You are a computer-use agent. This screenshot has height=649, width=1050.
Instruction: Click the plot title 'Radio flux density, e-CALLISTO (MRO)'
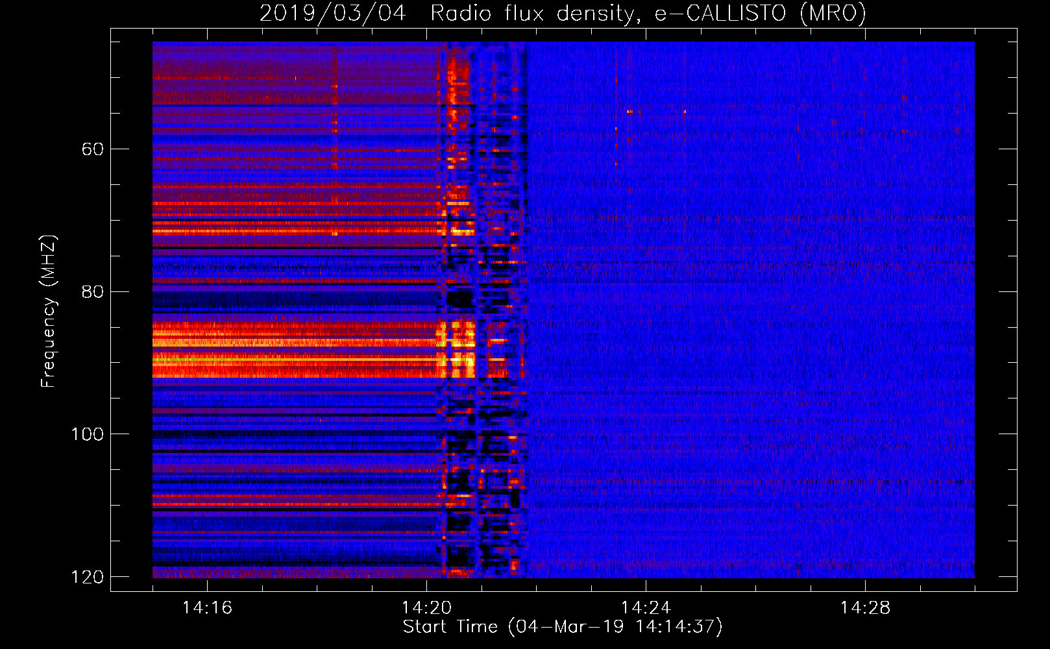pyautogui.click(x=648, y=13)
